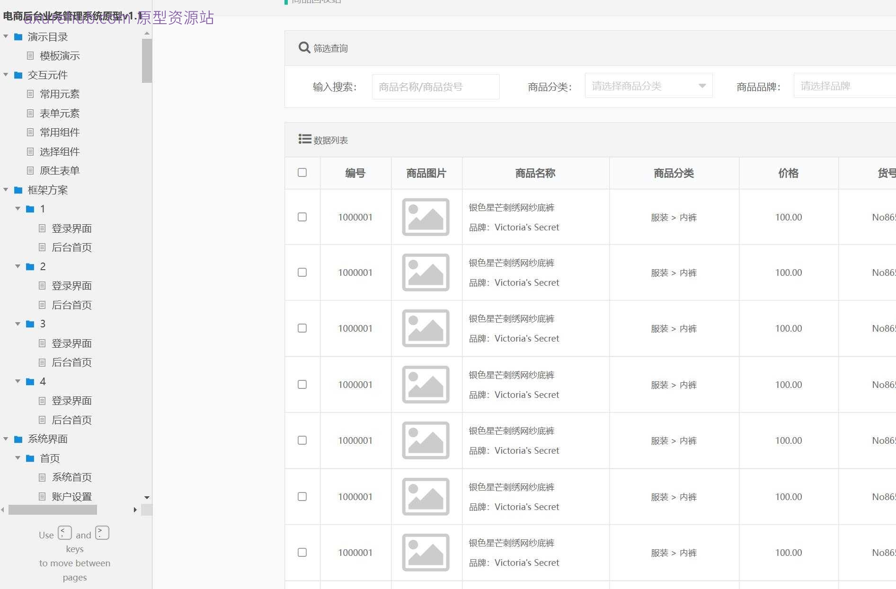Open the 后台首页 page under folder 2

[72, 305]
